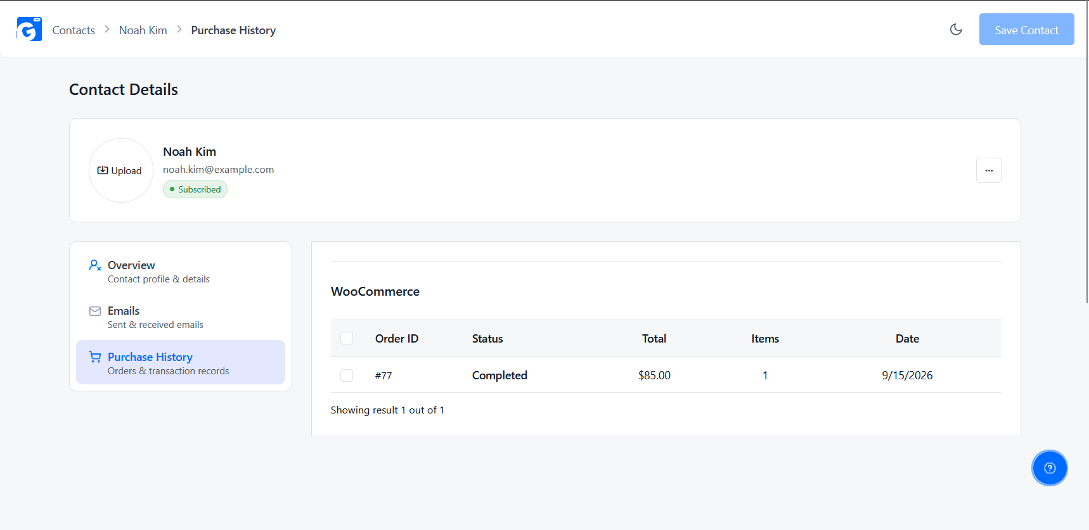Check the order #77 checkbox
Viewport: 1089px width, 530px height.
(347, 375)
